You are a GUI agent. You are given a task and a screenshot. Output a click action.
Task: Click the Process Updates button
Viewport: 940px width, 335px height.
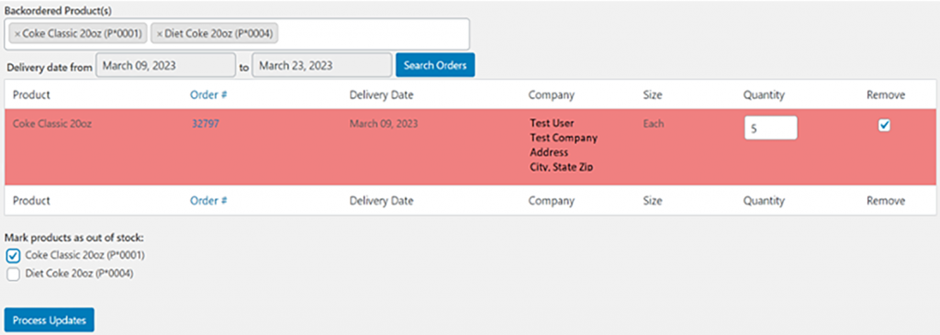point(50,319)
